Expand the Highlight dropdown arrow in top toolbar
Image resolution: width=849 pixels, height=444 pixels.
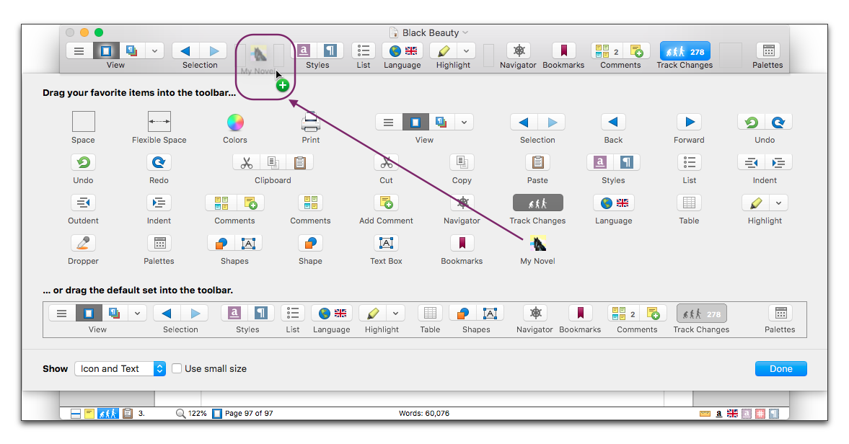[x=466, y=51]
